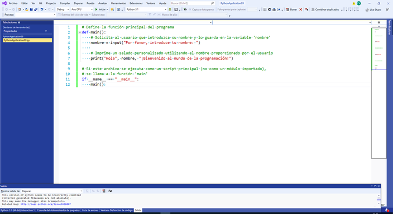393x214 pixels.
Task: Click the Undo arrow icon
Action: tap(42, 9)
